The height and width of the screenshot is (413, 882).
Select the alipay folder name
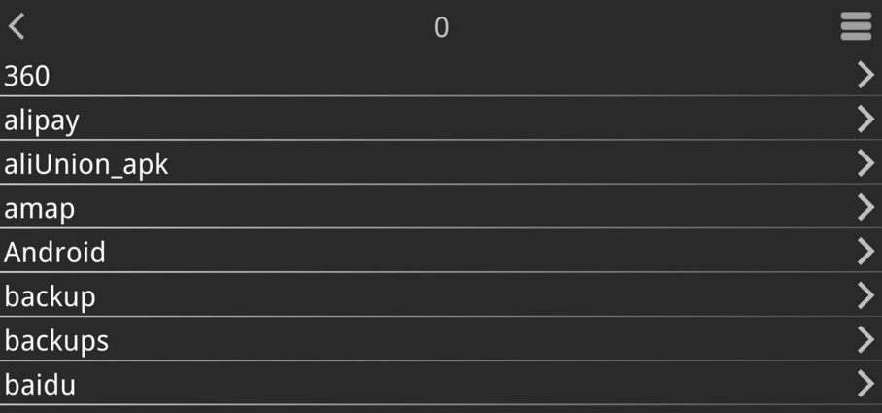point(42,120)
